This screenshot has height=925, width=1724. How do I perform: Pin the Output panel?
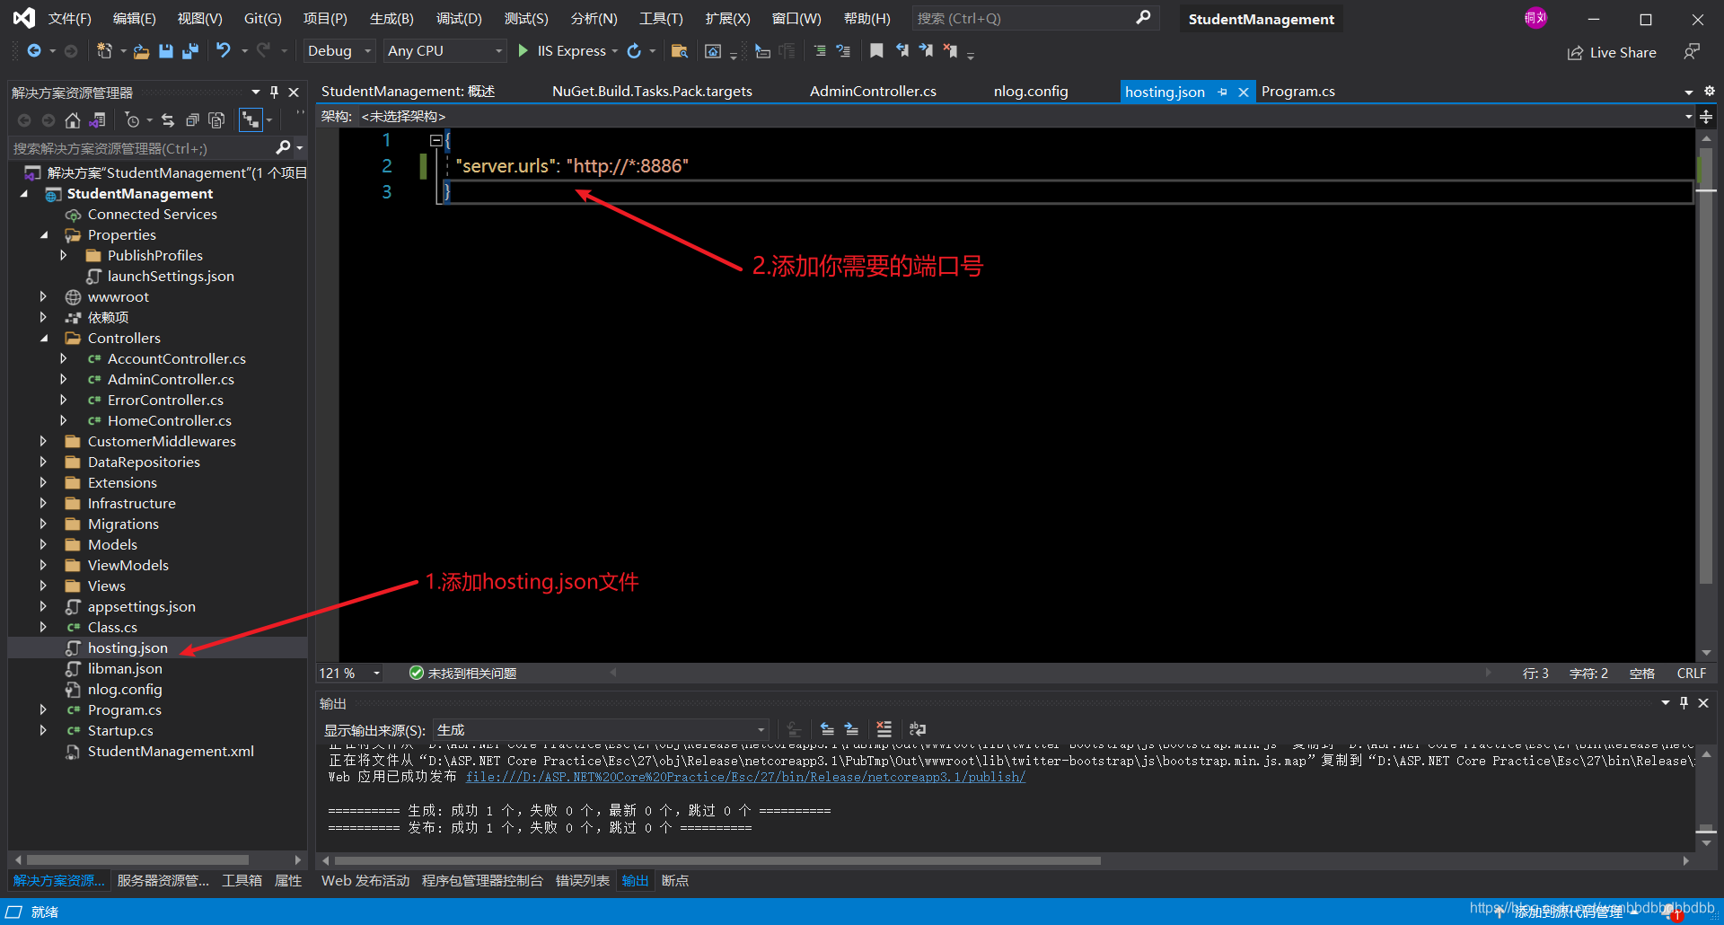point(1684,702)
